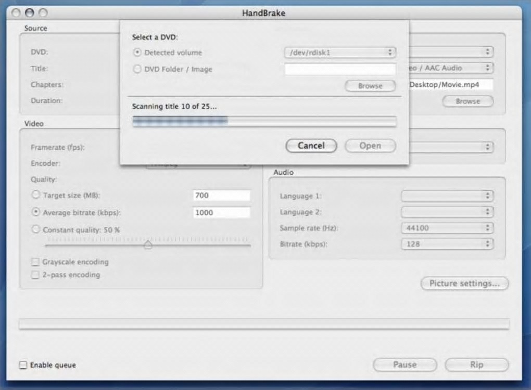531x390 pixels.
Task: Click the HandBrake window minimize button
Action: (x=30, y=13)
